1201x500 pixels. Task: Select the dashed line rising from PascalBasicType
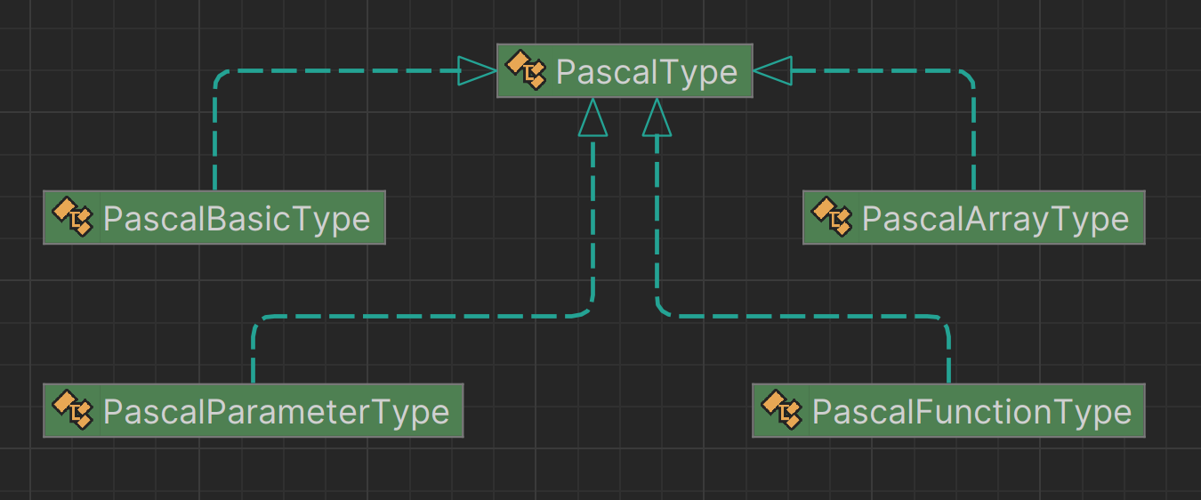coord(215,142)
